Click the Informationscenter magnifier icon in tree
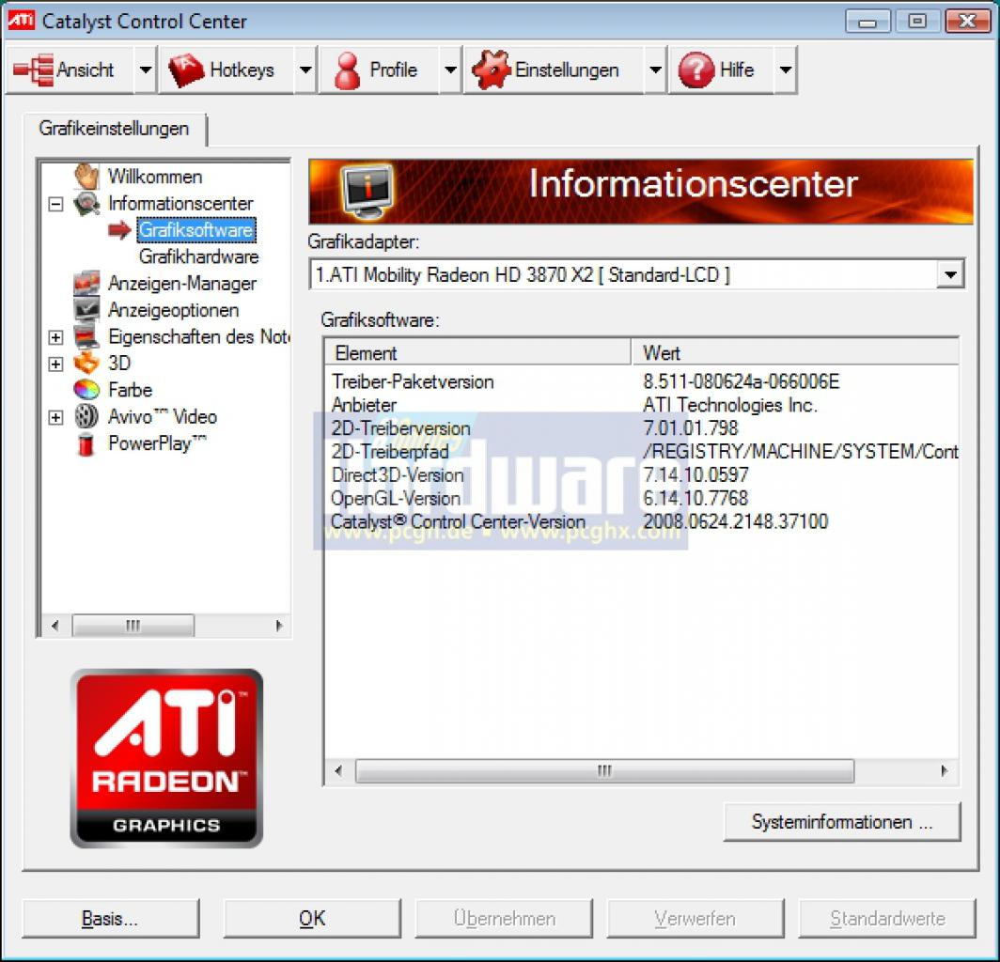This screenshot has width=1000, height=962. [x=86, y=203]
